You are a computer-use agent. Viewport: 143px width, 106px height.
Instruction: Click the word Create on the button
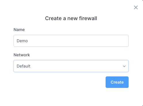click(x=117, y=82)
